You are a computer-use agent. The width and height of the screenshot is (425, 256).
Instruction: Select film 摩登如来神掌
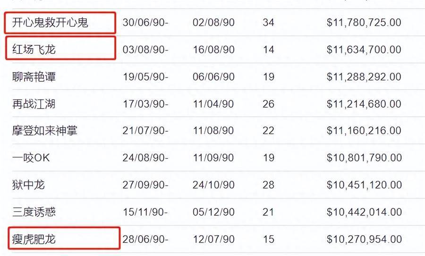pyautogui.click(x=45, y=131)
